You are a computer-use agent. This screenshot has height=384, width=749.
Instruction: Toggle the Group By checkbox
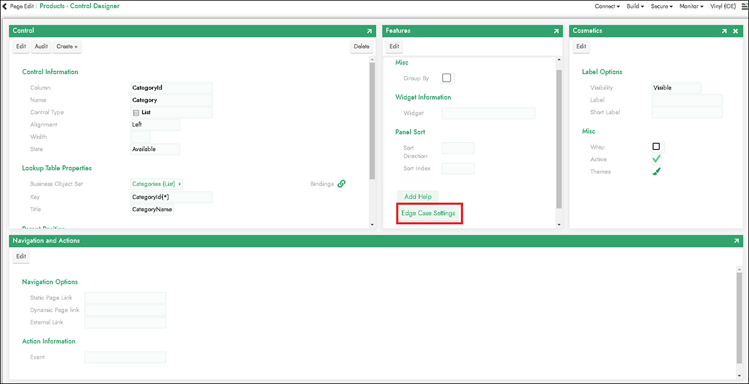pyautogui.click(x=446, y=78)
